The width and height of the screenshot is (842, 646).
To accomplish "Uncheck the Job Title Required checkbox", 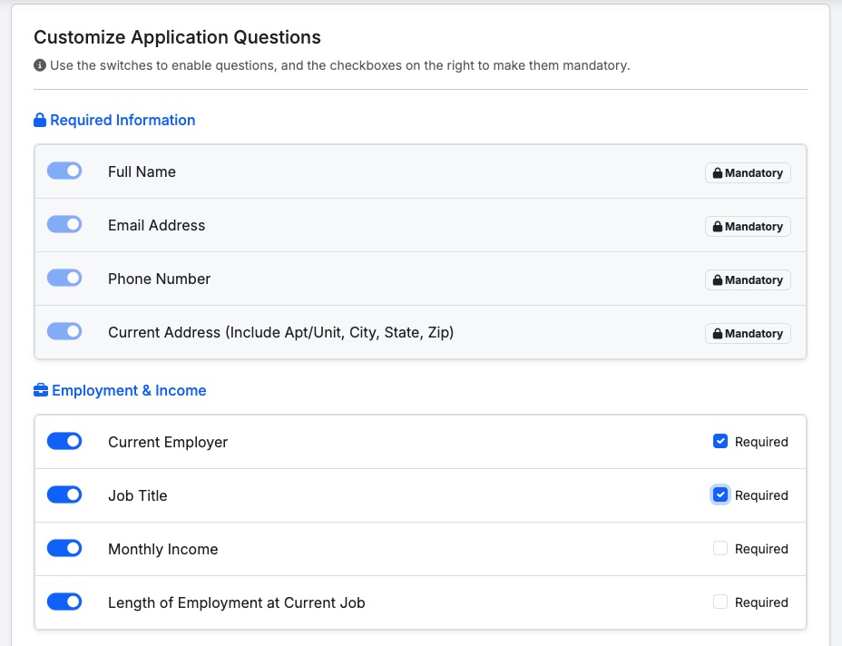I will [720, 495].
